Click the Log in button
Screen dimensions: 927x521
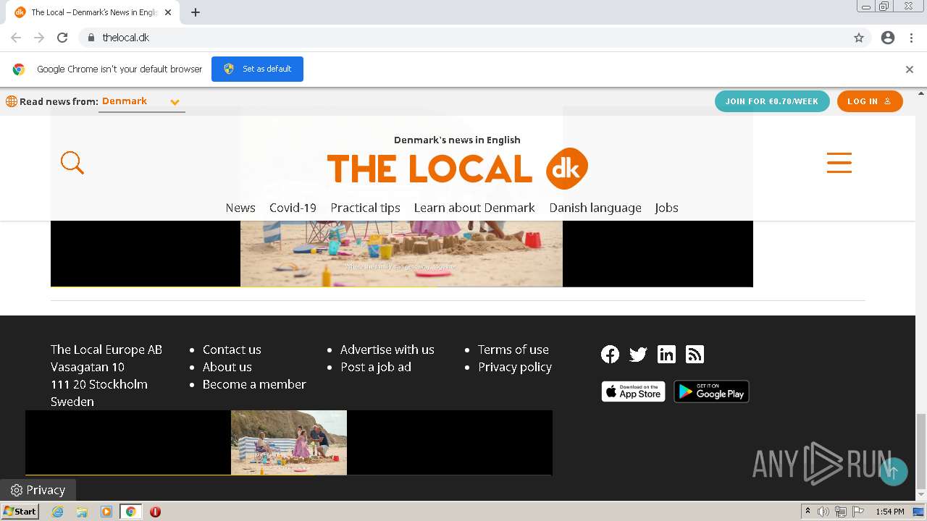(x=870, y=101)
